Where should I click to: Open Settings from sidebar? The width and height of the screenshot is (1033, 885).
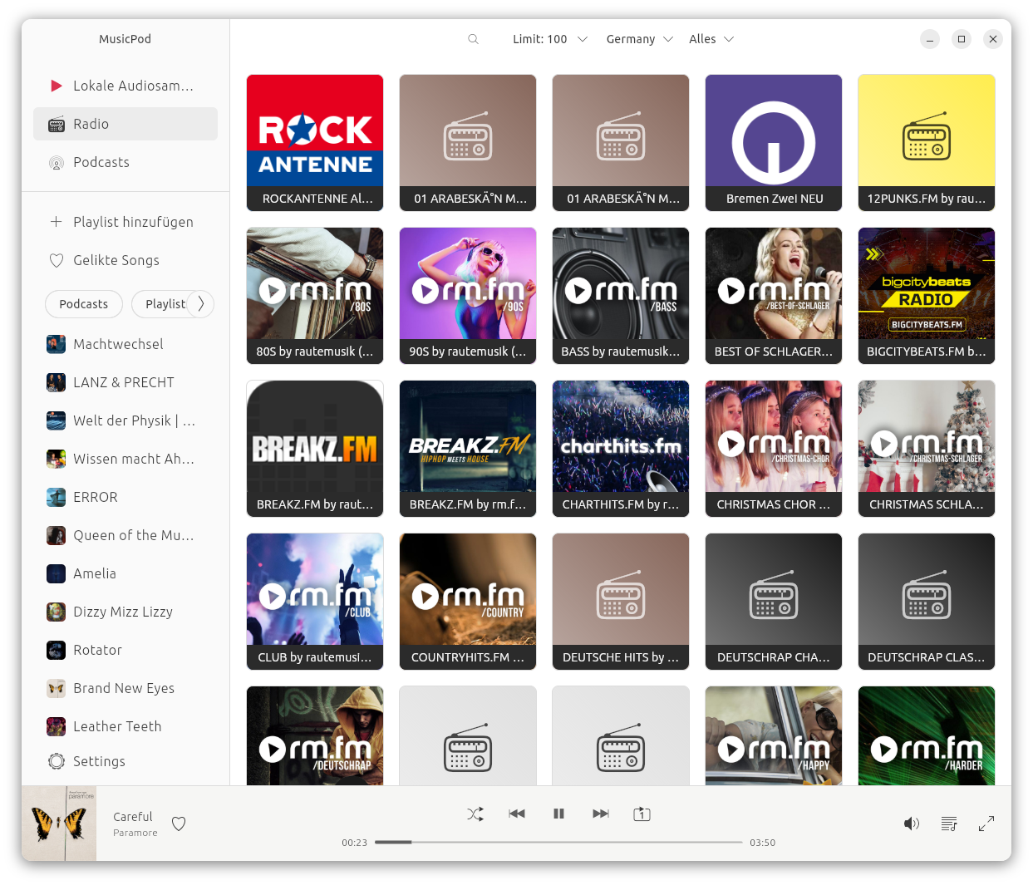coord(125,761)
